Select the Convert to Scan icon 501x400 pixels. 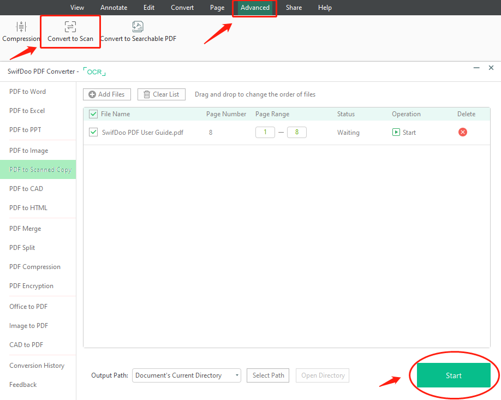[70, 27]
